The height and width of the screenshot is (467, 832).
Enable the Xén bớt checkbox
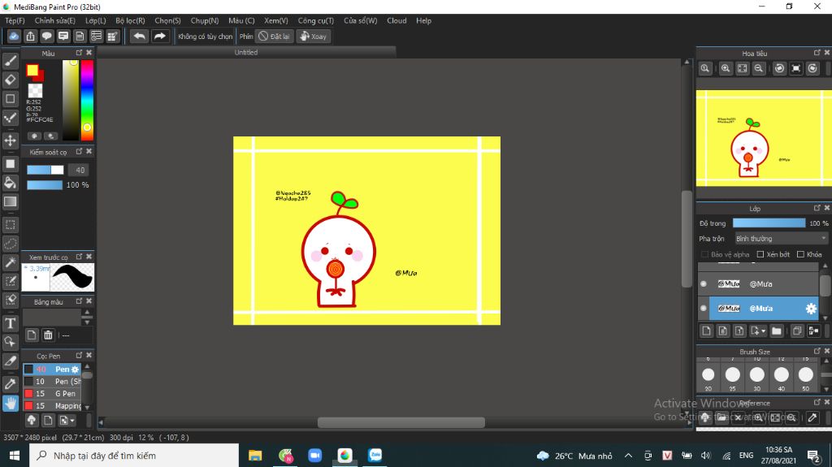click(760, 255)
